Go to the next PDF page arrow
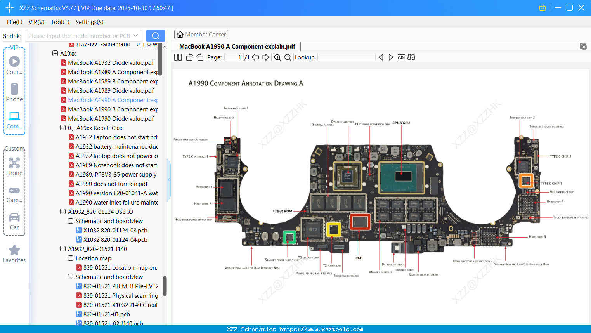 point(265,57)
